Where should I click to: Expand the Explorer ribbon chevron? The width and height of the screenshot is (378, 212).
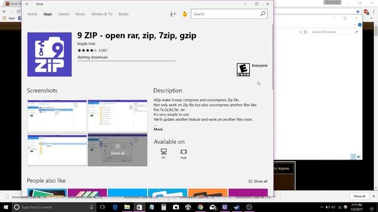click(354, 25)
